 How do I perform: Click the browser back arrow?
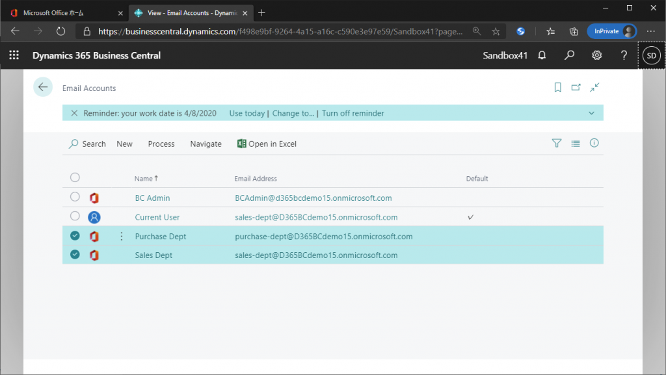click(x=16, y=31)
